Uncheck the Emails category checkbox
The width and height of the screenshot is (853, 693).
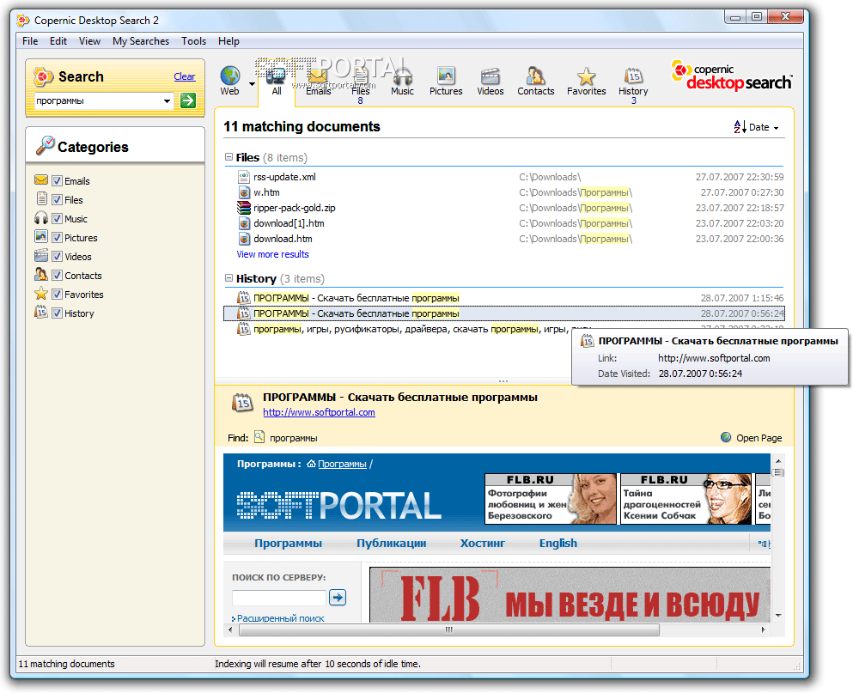[x=57, y=181]
